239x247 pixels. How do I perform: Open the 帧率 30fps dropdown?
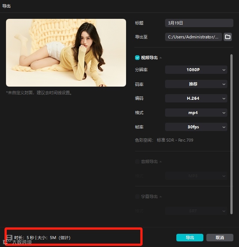(x=196, y=127)
